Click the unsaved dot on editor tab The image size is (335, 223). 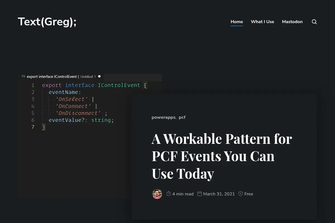tap(99, 76)
